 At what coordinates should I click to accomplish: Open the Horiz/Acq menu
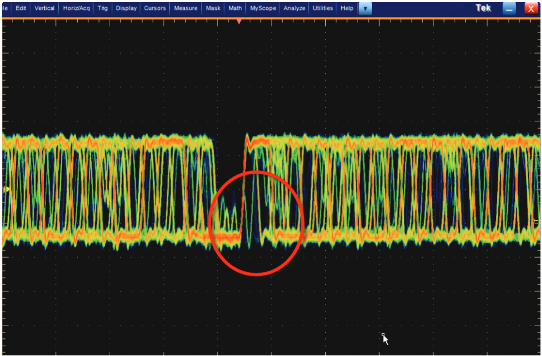[76, 8]
